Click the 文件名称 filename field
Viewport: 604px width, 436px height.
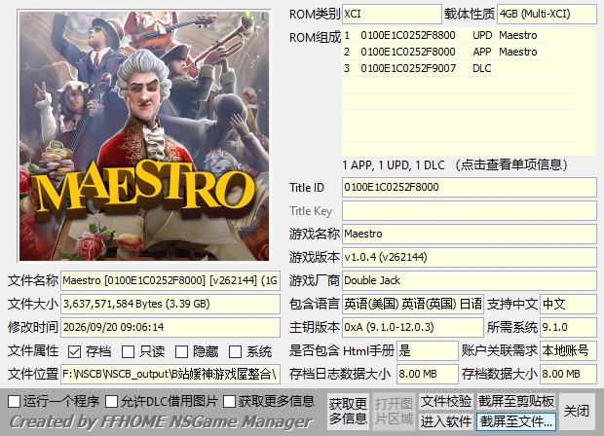(x=170, y=280)
